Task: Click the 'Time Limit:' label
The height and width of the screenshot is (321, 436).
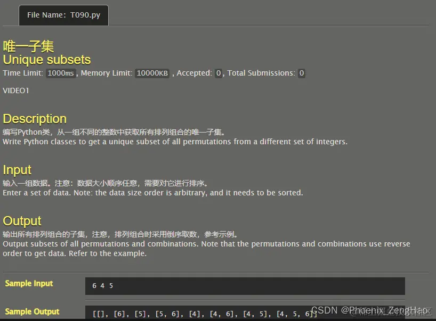Action: [x=23, y=73]
